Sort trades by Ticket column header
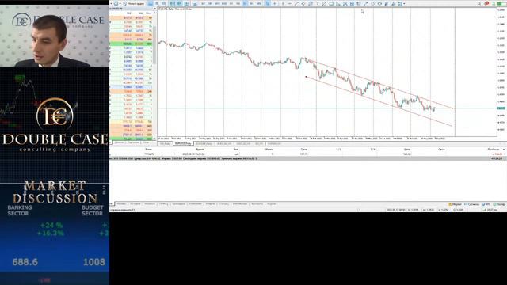The width and height of the screenshot is (507, 285). coord(149,150)
